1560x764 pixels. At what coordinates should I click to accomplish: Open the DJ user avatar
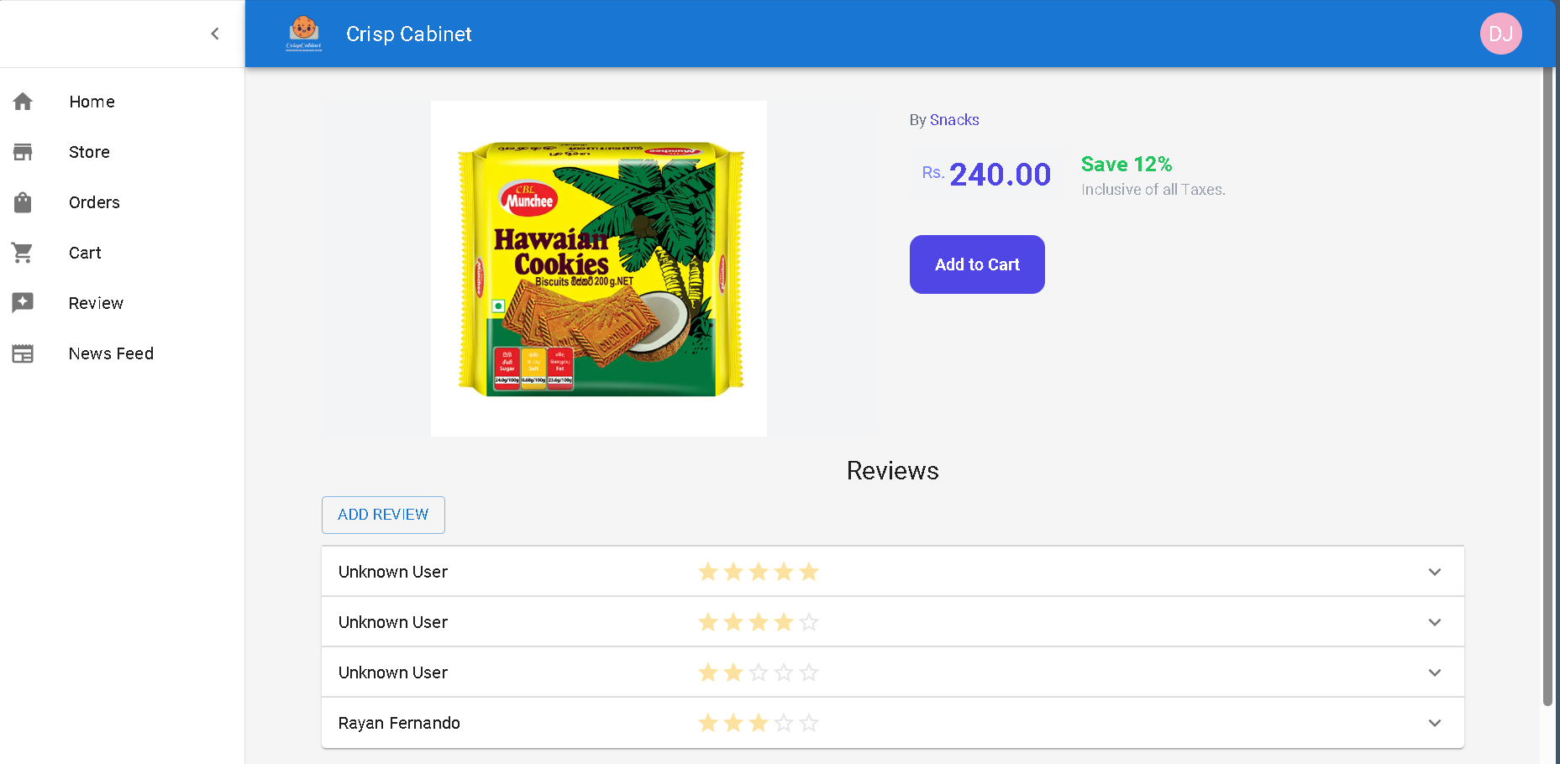tap(1500, 34)
